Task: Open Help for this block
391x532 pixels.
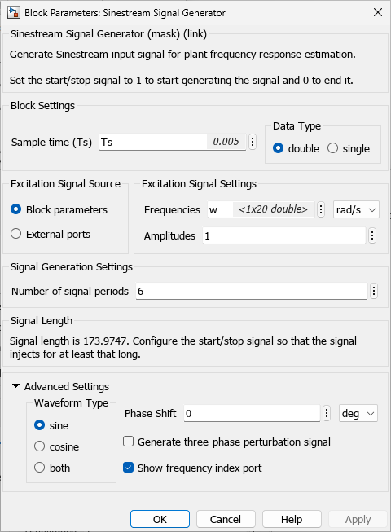Action: pyautogui.click(x=292, y=519)
